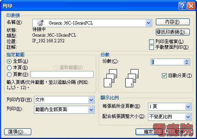Open the 每張紙所含頁數(H) dropdown
The image size is (197, 139).
(x=188, y=107)
